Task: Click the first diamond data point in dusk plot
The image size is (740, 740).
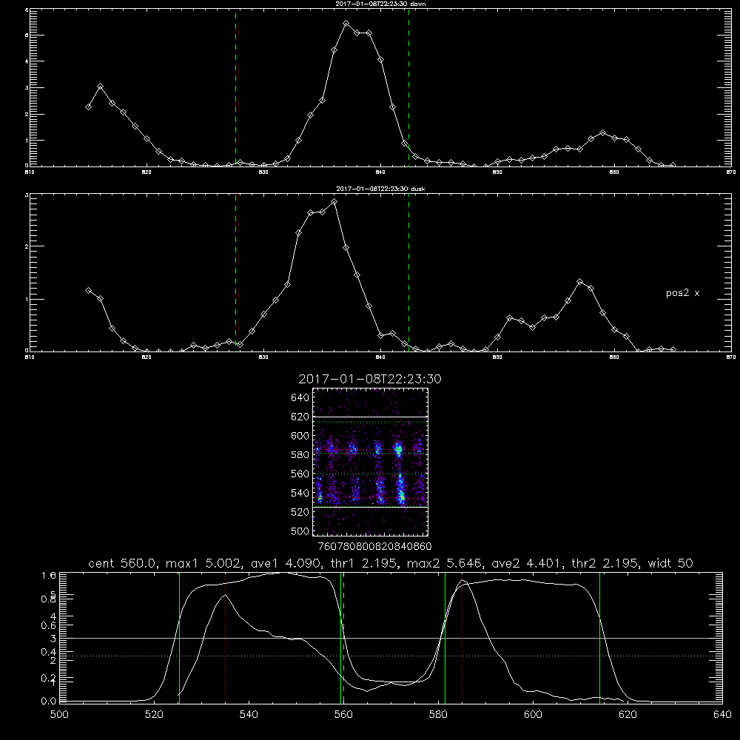Action: coord(88,291)
